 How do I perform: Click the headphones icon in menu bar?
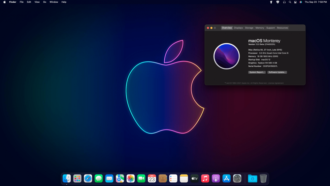[284, 2]
